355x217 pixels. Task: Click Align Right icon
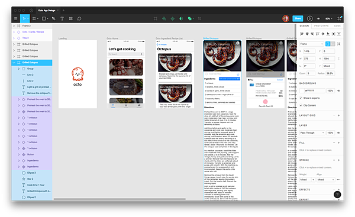click(x=312, y=34)
